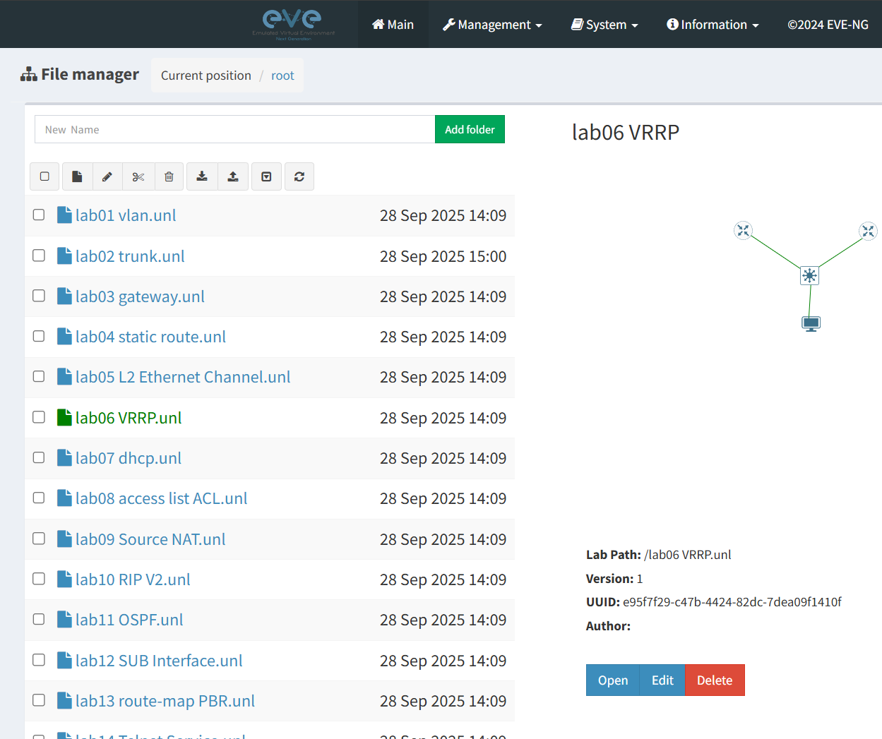882x739 pixels.
Task: Go to the Main menu item
Action: pos(393,25)
